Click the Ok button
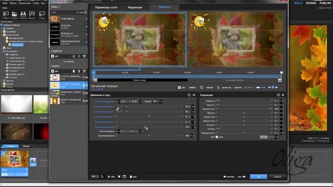The image size is (333, 187). click(x=259, y=177)
